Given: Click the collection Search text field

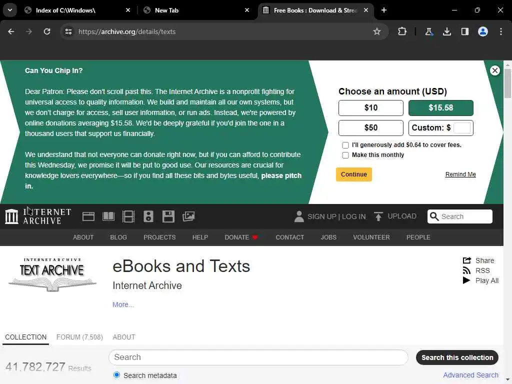Looking at the screenshot, I should click(x=258, y=357).
